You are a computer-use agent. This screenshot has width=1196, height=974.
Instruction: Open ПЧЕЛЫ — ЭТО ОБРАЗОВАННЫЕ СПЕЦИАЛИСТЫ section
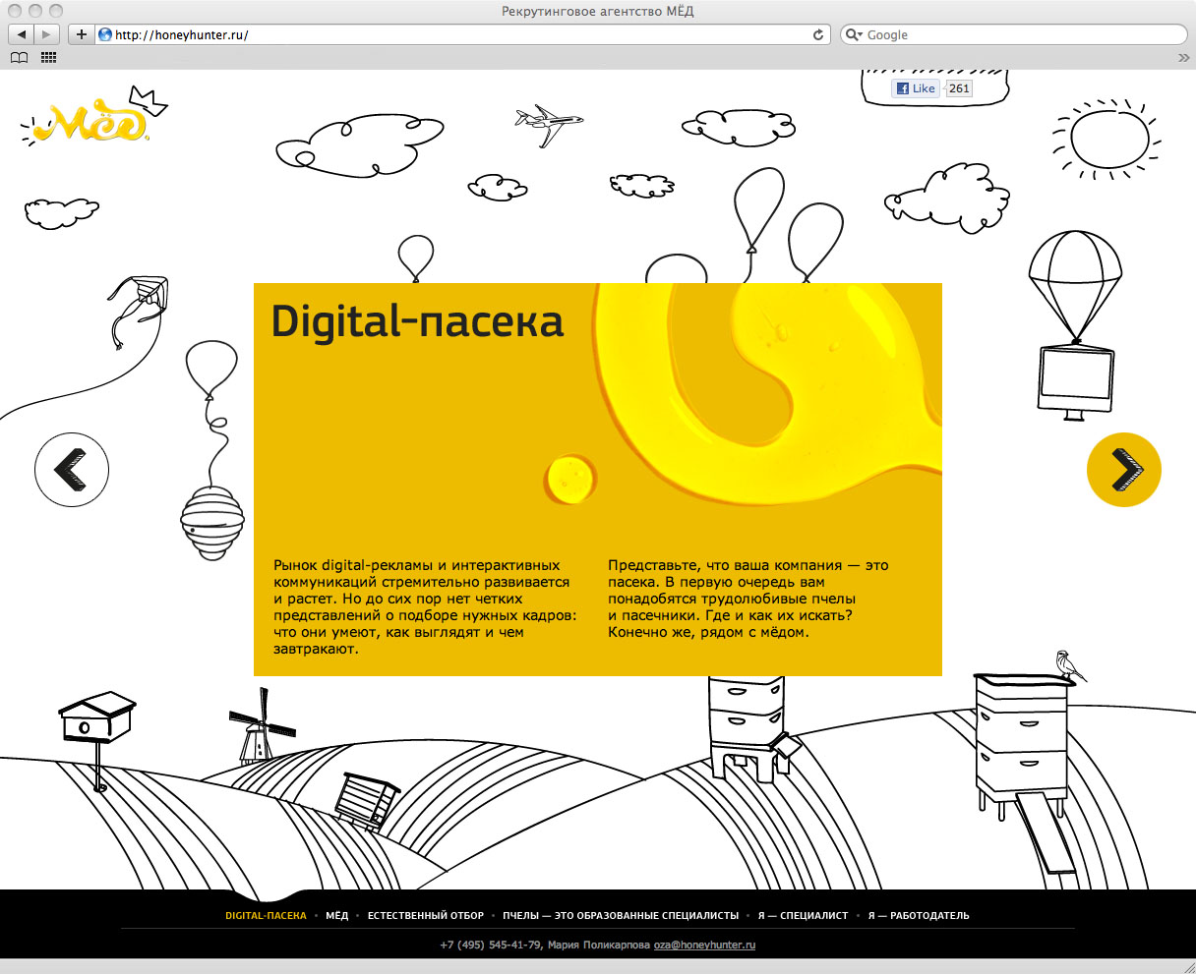pyautogui.click(x=620, y=915)
